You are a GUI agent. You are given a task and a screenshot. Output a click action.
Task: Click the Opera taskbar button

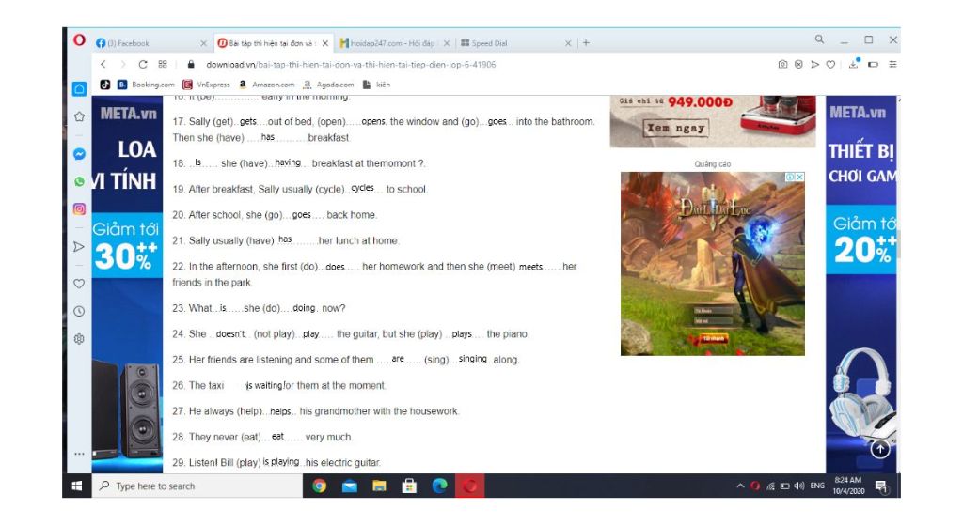470,486
